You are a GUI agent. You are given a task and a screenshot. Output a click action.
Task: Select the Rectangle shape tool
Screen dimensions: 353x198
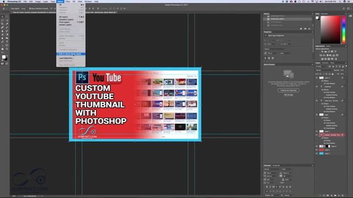pyautogui.click(x=7, y=45)
